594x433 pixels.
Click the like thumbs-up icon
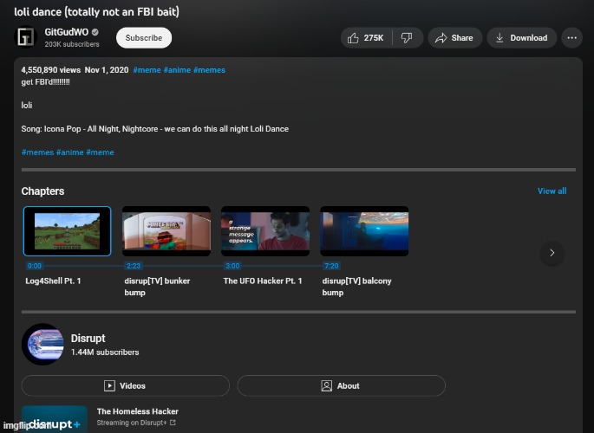(353, 38)
